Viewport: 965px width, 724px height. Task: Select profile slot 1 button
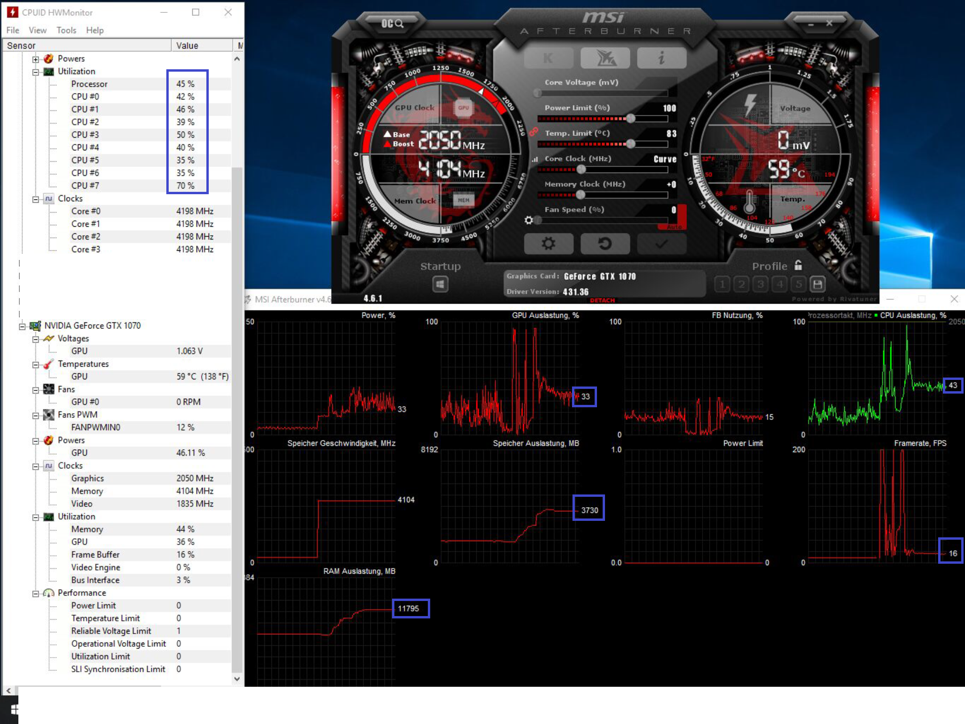tap(722, 284)
